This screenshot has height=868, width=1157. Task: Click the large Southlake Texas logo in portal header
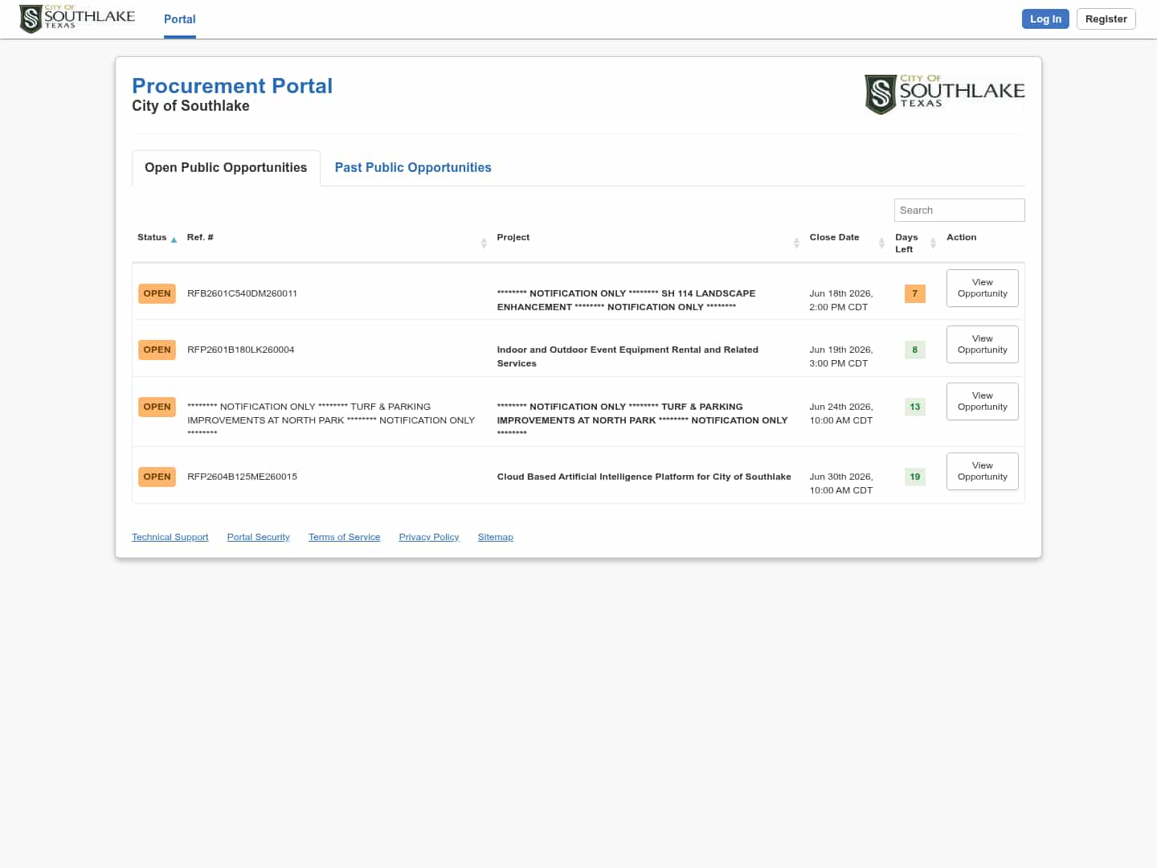point(944,94)
